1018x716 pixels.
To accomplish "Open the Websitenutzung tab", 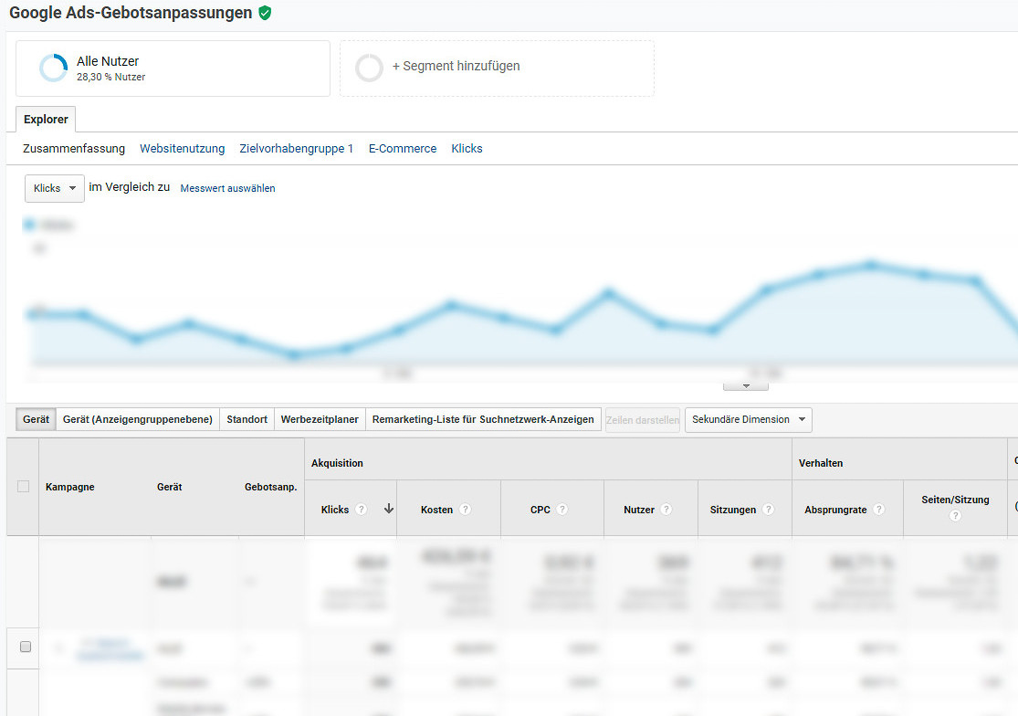I will 182,148.
